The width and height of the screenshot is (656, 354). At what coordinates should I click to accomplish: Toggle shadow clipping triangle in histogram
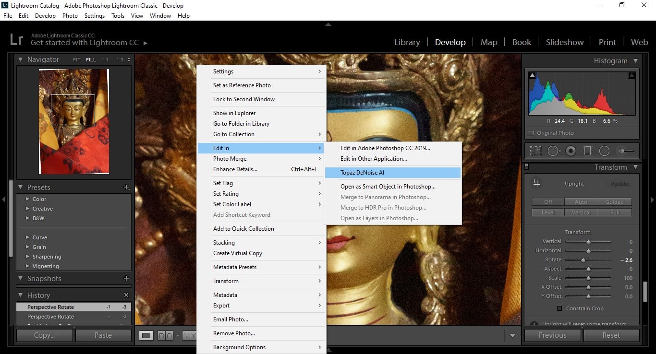(532, 75)
